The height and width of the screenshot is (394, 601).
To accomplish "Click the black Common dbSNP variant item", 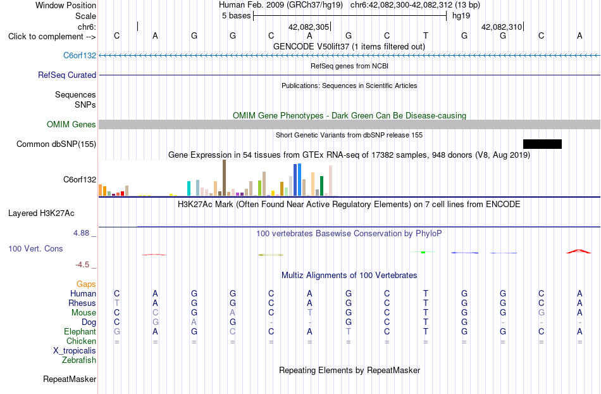I will tap(542, 144).
